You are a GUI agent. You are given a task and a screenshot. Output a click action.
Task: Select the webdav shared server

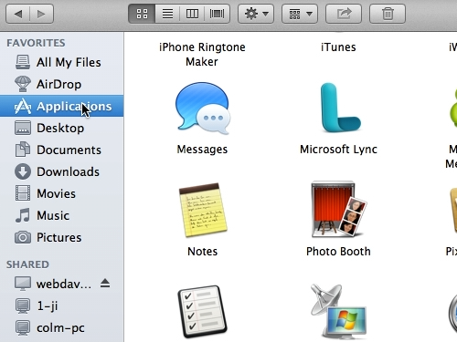(62, 284)
